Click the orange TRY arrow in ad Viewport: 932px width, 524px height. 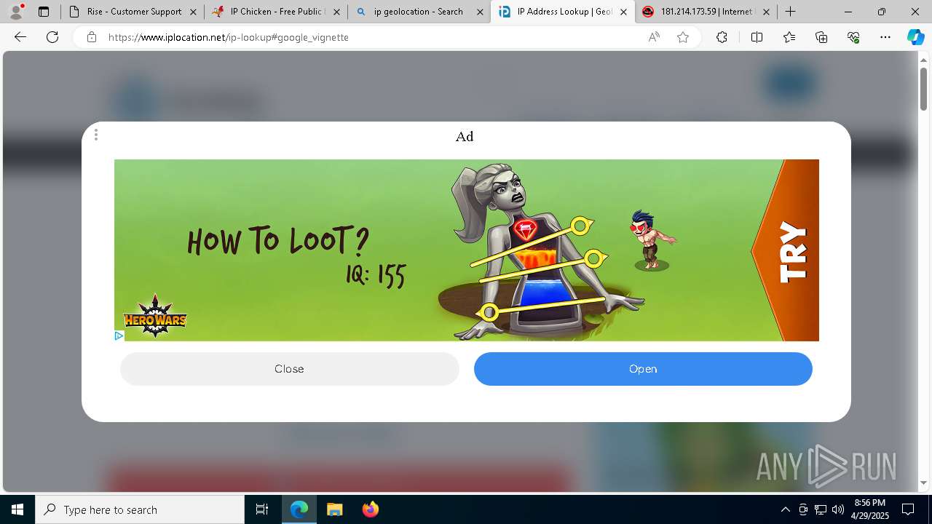[786, 250]
